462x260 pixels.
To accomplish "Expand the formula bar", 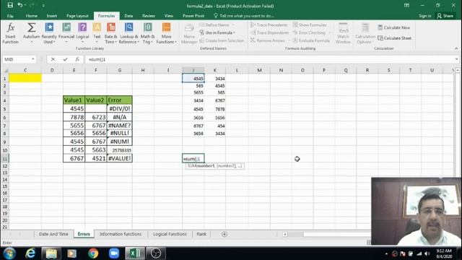I will tap(456, 59).
